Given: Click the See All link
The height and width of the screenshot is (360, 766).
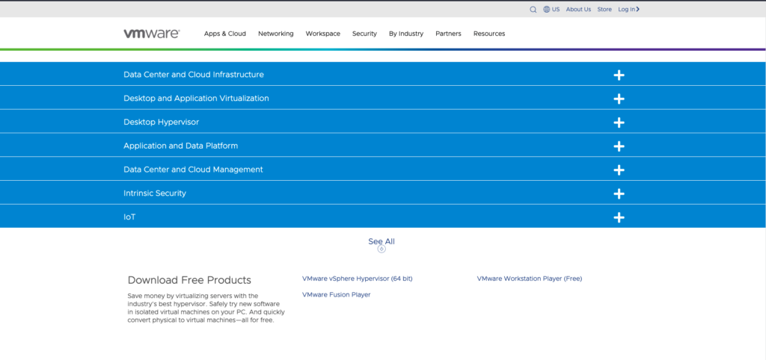Looking at the screenshot, I should coord(382,241).
